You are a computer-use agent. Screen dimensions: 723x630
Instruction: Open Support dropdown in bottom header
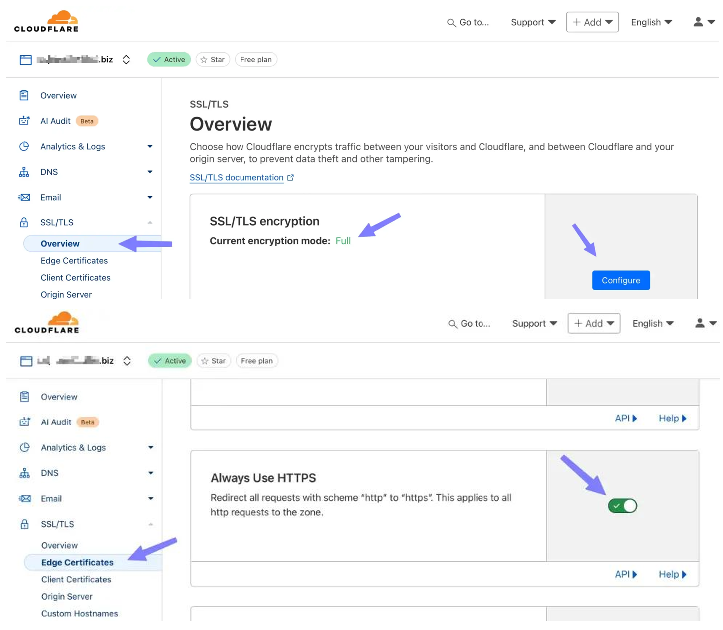tap(534, 323)
